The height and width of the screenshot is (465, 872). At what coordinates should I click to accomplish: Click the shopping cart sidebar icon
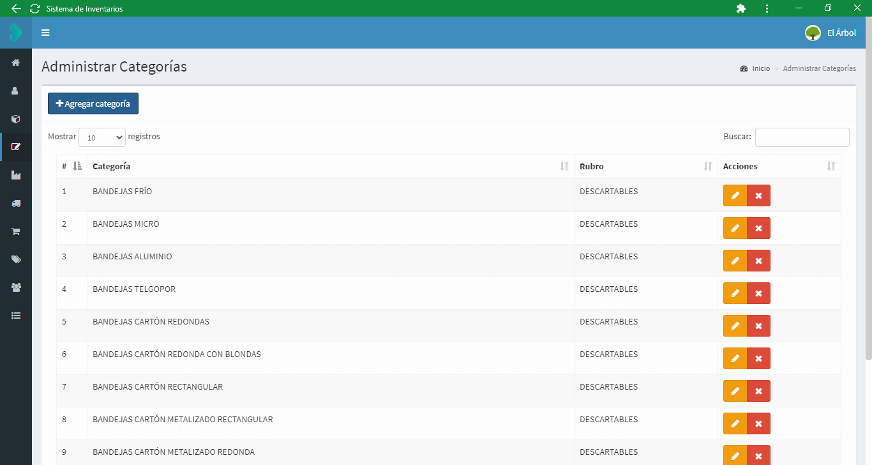coord(16,231)
